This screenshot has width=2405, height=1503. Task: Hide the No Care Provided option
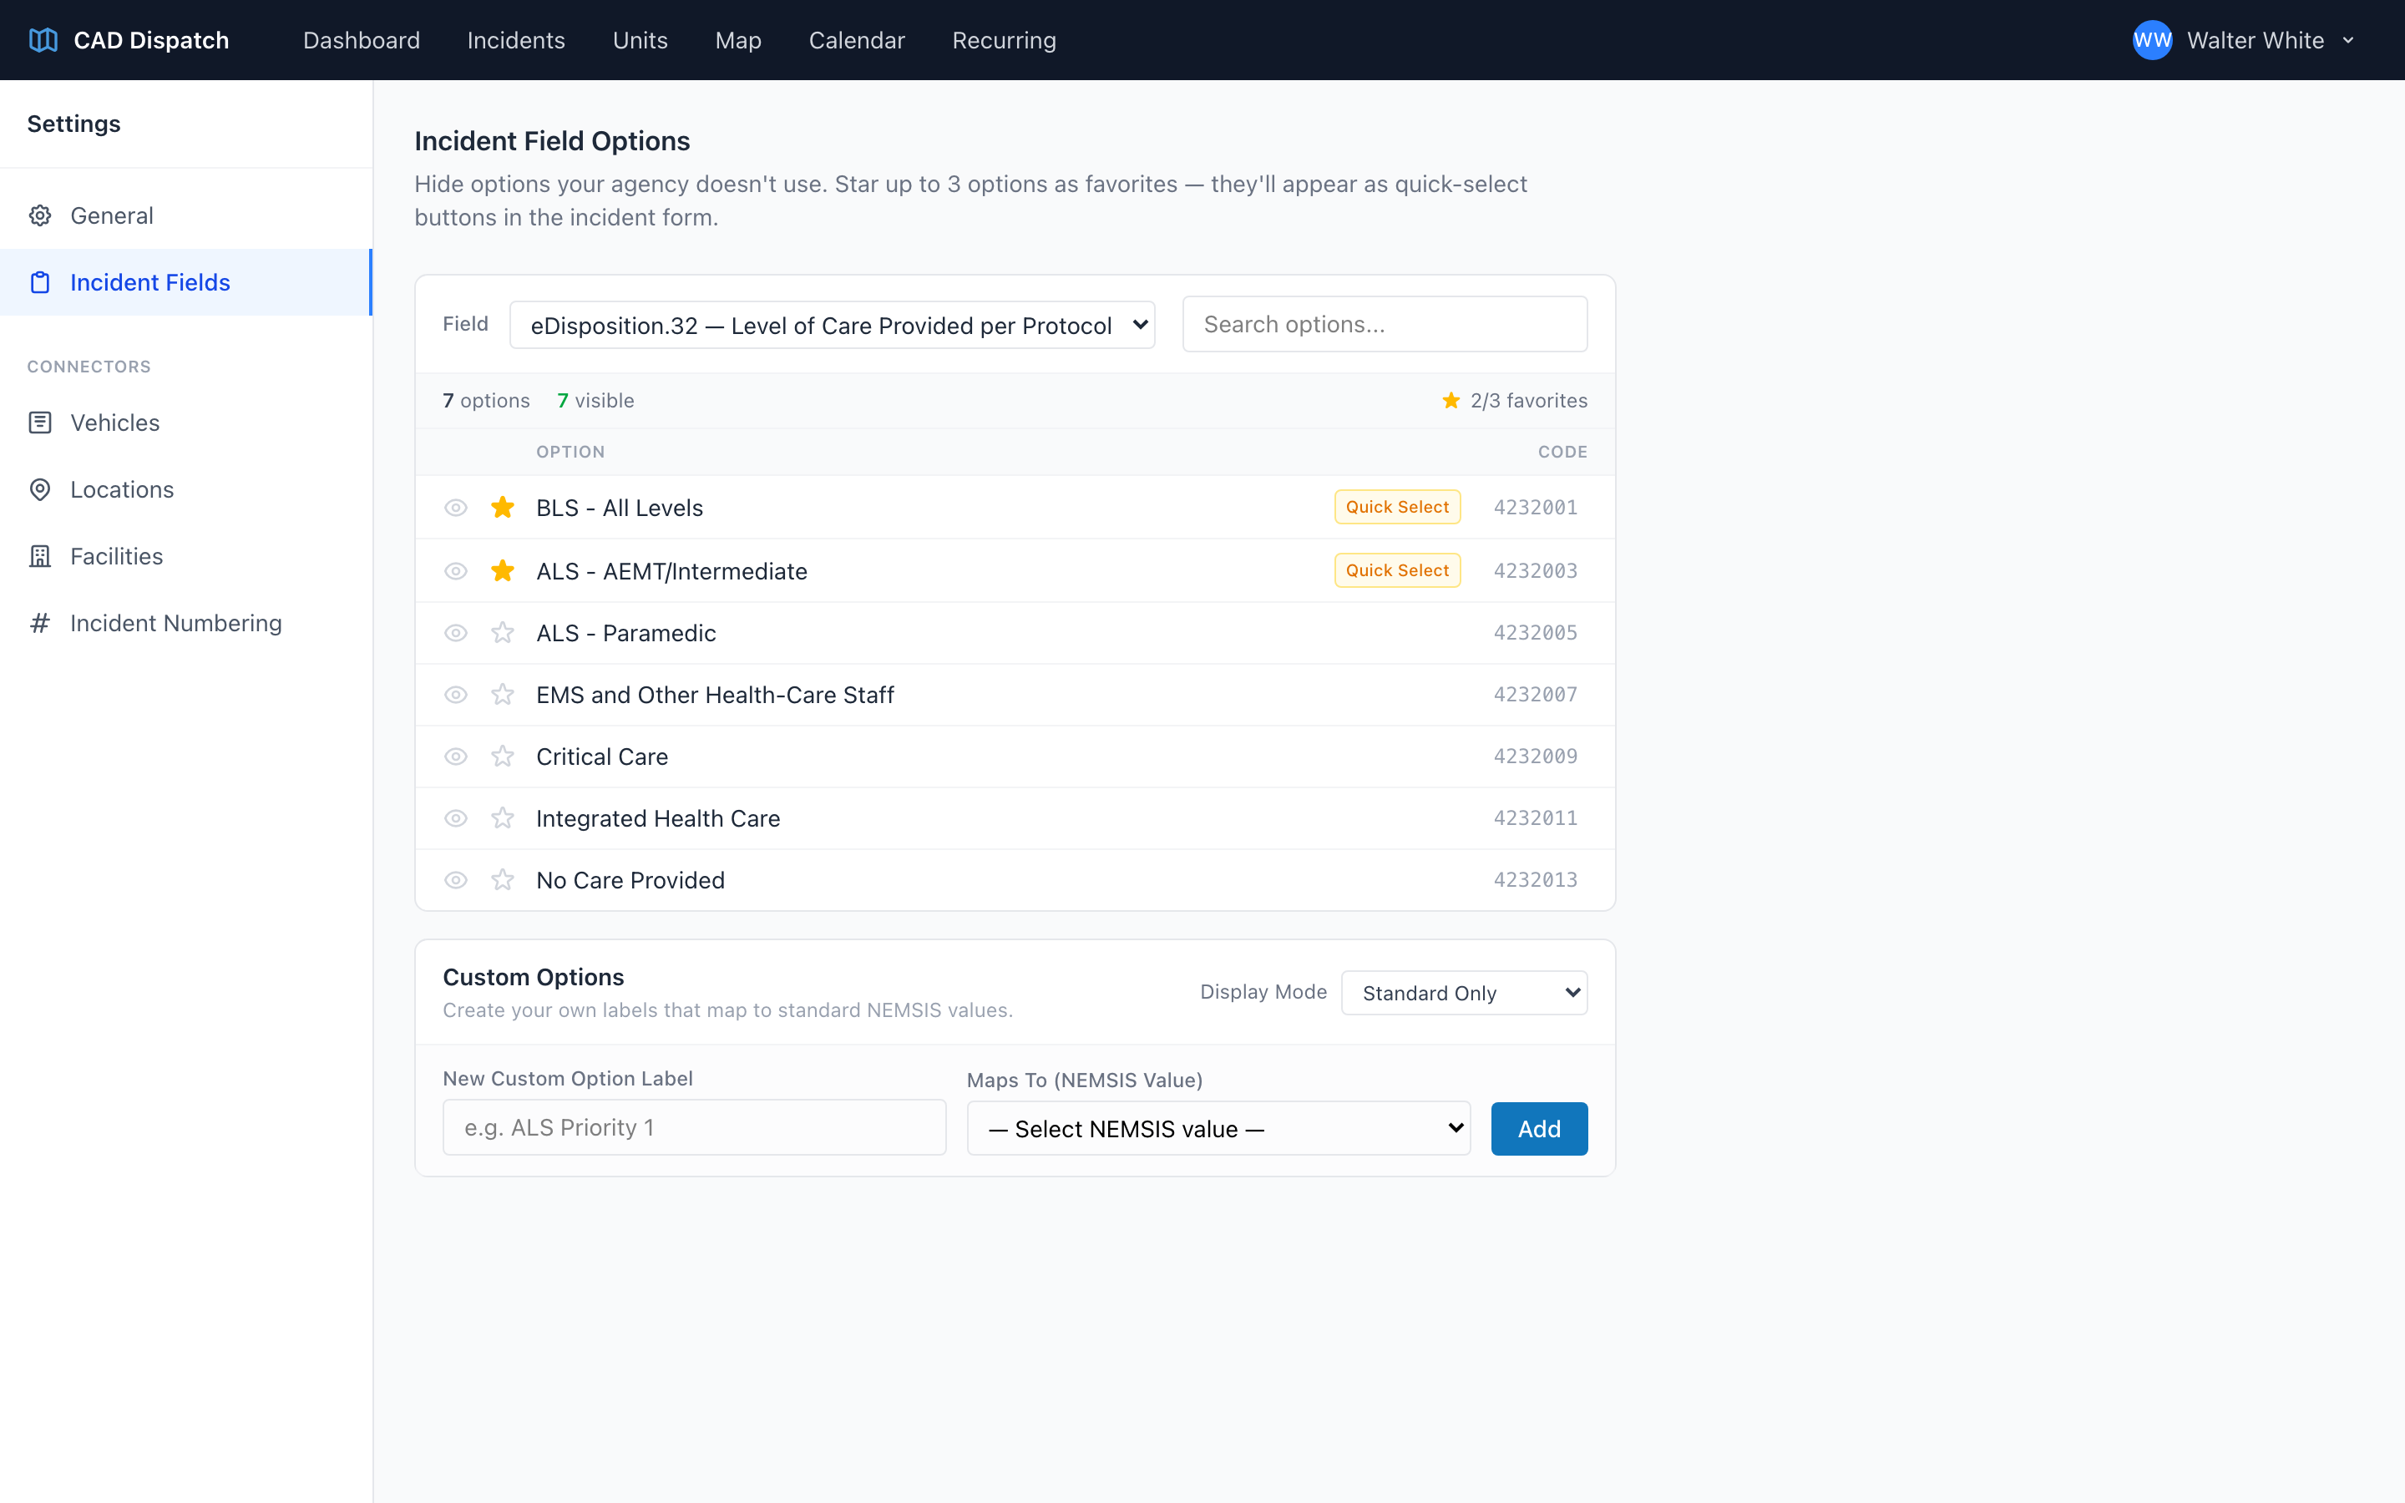[456, 880]
